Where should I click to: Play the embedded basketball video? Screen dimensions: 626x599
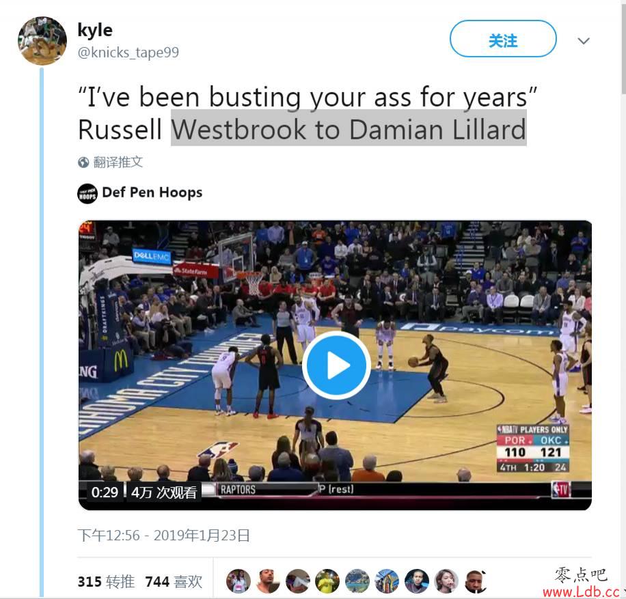(336, 365)
